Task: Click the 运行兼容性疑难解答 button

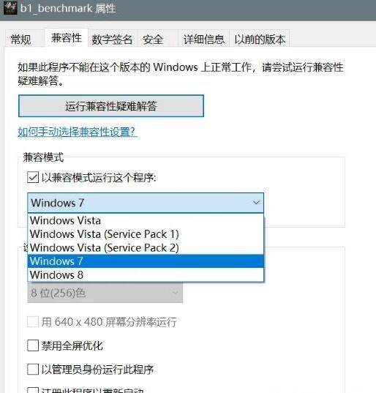Action: [111, 106]
